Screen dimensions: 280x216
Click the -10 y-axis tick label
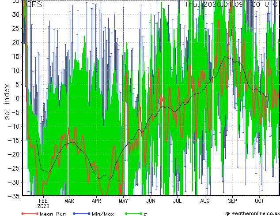(x=14, y=126)
